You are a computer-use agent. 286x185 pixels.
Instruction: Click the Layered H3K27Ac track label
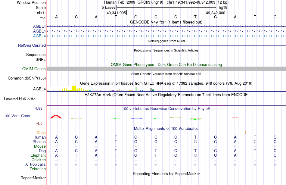pyautogui.click(x=20, y=99)
